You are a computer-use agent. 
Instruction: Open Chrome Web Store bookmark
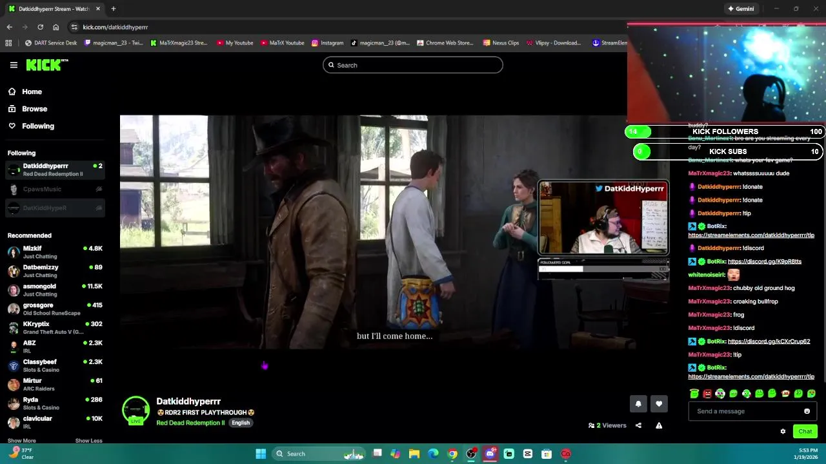pos(445,43)
